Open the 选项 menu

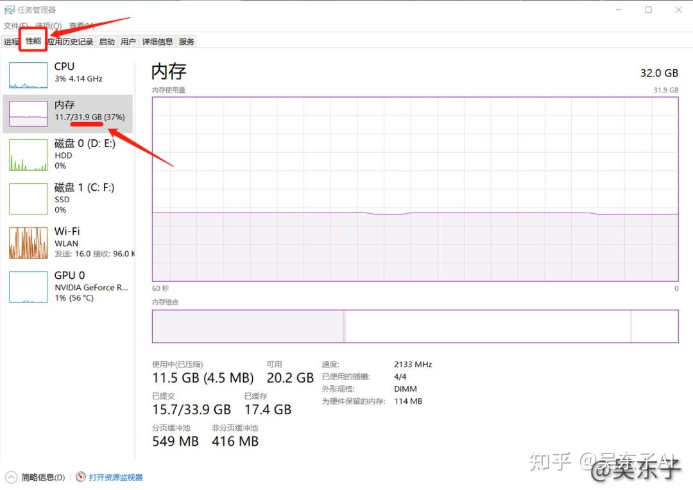tap(48, 26)
